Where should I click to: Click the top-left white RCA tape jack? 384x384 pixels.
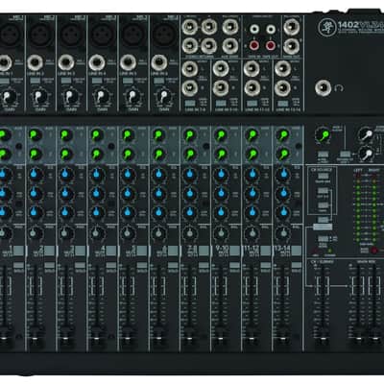[x=254, y=30]
